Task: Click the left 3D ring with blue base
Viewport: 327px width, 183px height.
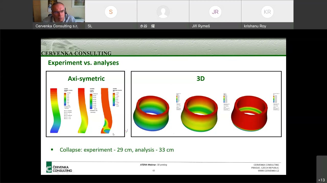Action: (151, 113)
